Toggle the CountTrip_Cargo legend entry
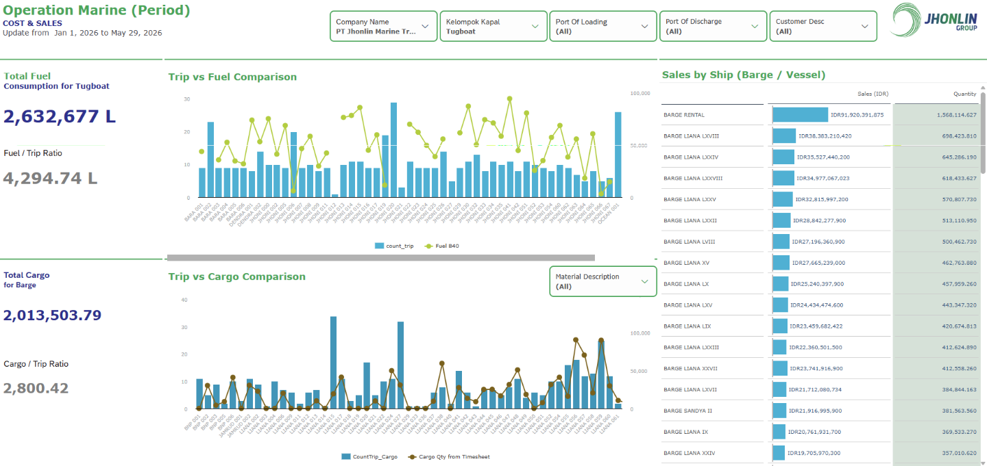The width and height of the screenshot is (987, 466). tap(369, 456)
